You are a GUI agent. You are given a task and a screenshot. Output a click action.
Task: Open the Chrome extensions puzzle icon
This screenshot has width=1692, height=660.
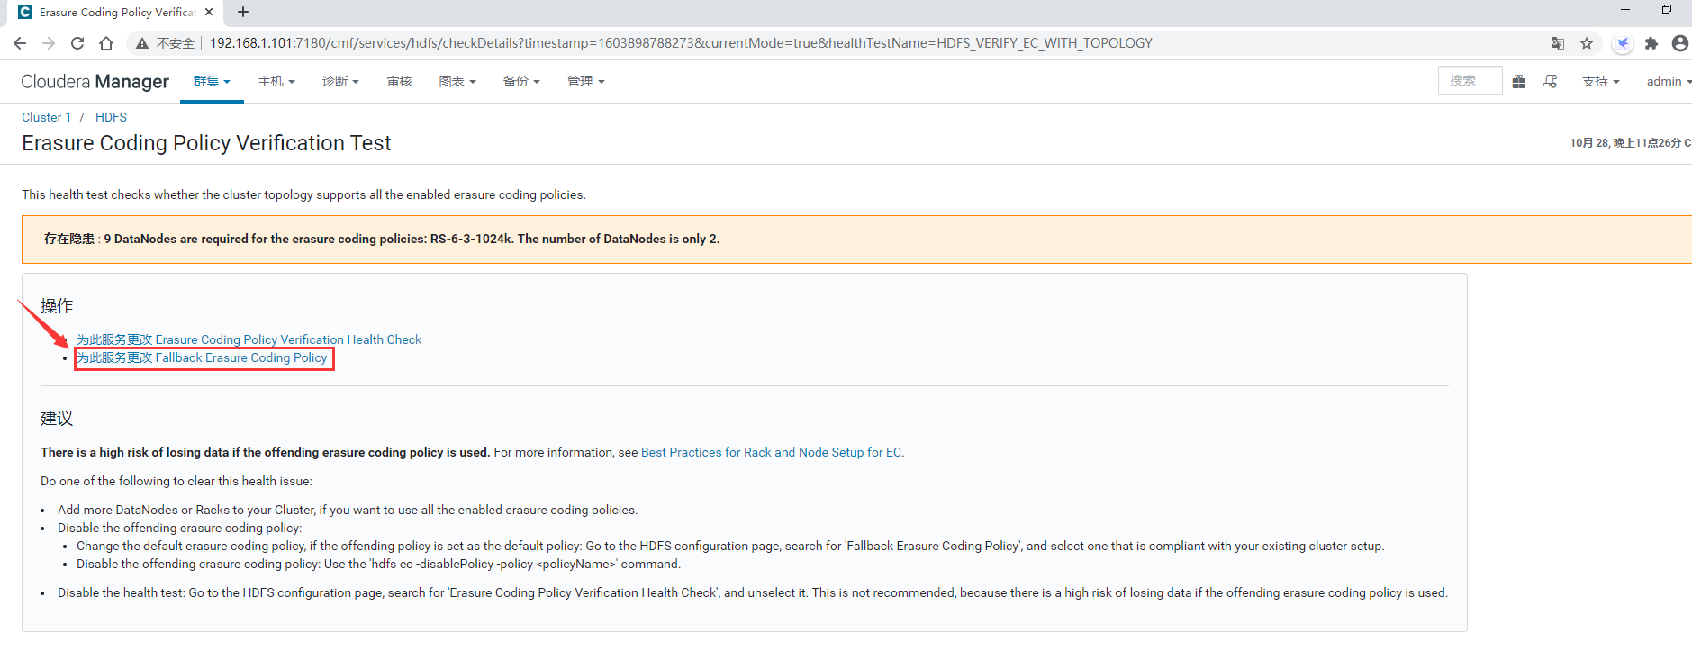[1651, 43]
